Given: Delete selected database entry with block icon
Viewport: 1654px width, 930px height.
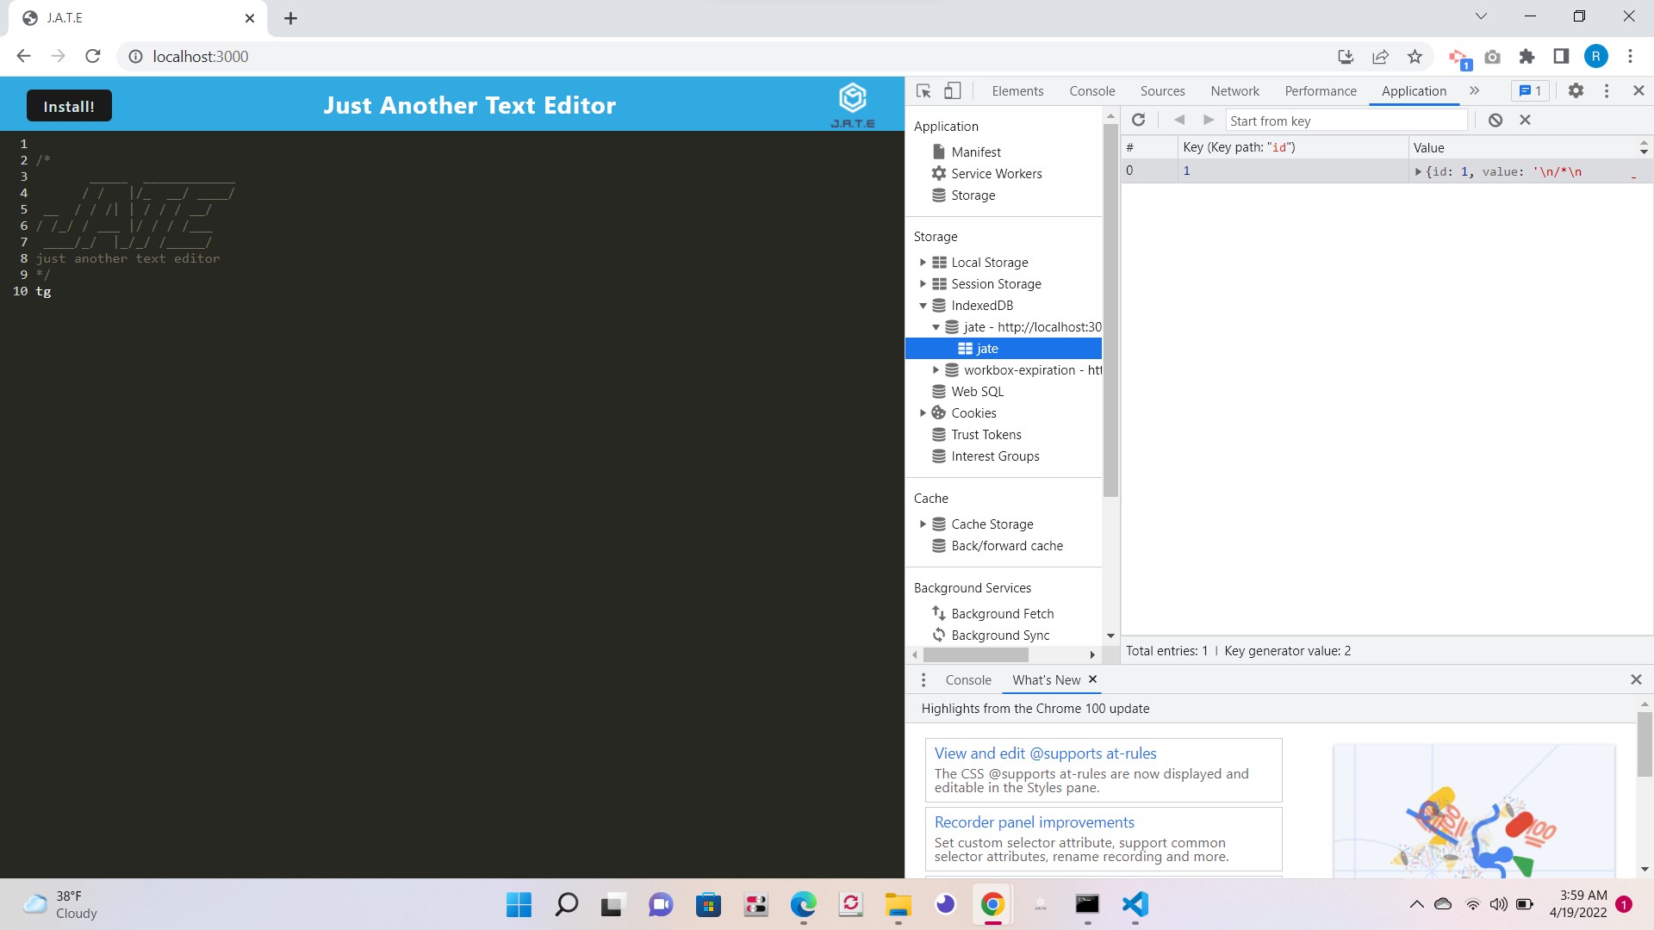Looking at the screenshot, I should pyautogui.click(x=1495, y=120).
